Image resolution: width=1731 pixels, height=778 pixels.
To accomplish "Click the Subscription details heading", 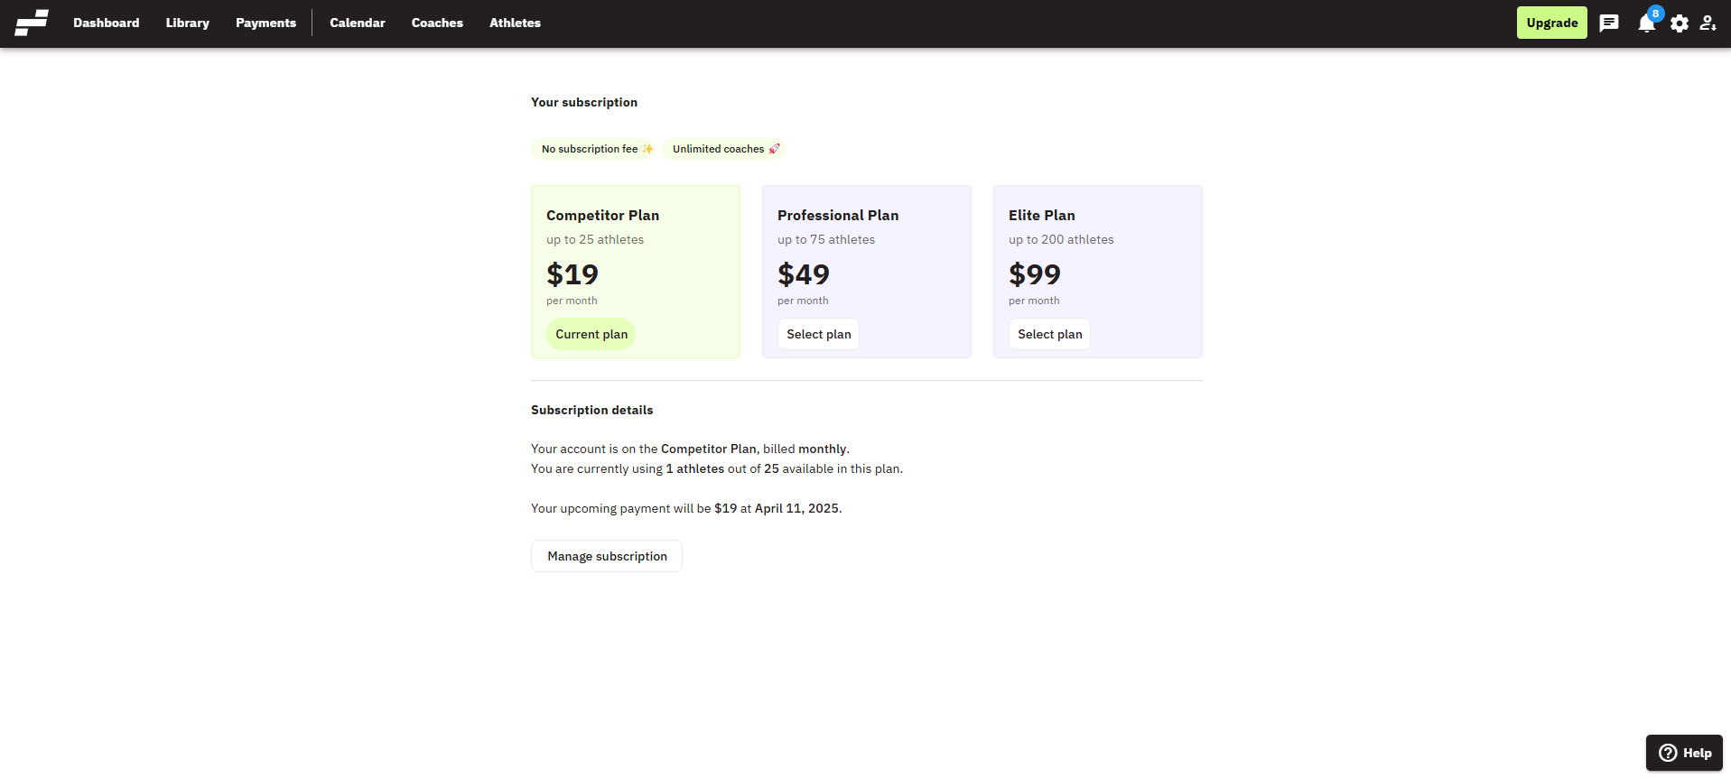I will [591, 410].
